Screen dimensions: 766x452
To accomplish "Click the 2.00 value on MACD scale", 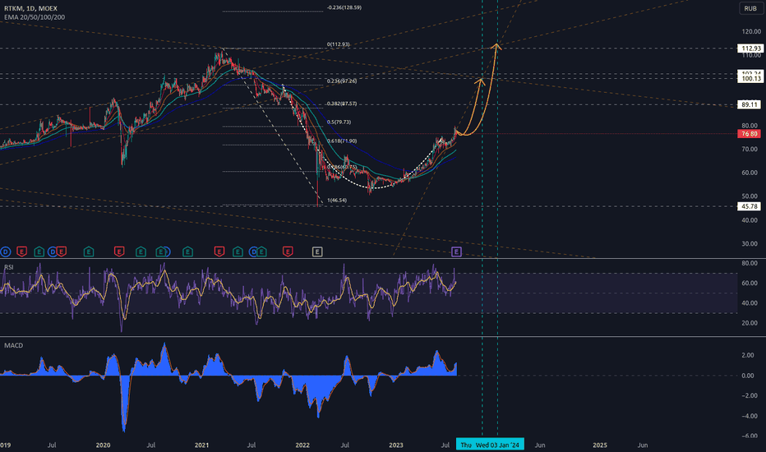I will click(x=747, y=355).
